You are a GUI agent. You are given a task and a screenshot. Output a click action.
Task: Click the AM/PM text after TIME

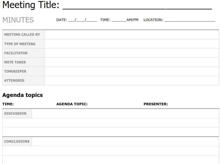pyautogui.click(x=132, y=20)
